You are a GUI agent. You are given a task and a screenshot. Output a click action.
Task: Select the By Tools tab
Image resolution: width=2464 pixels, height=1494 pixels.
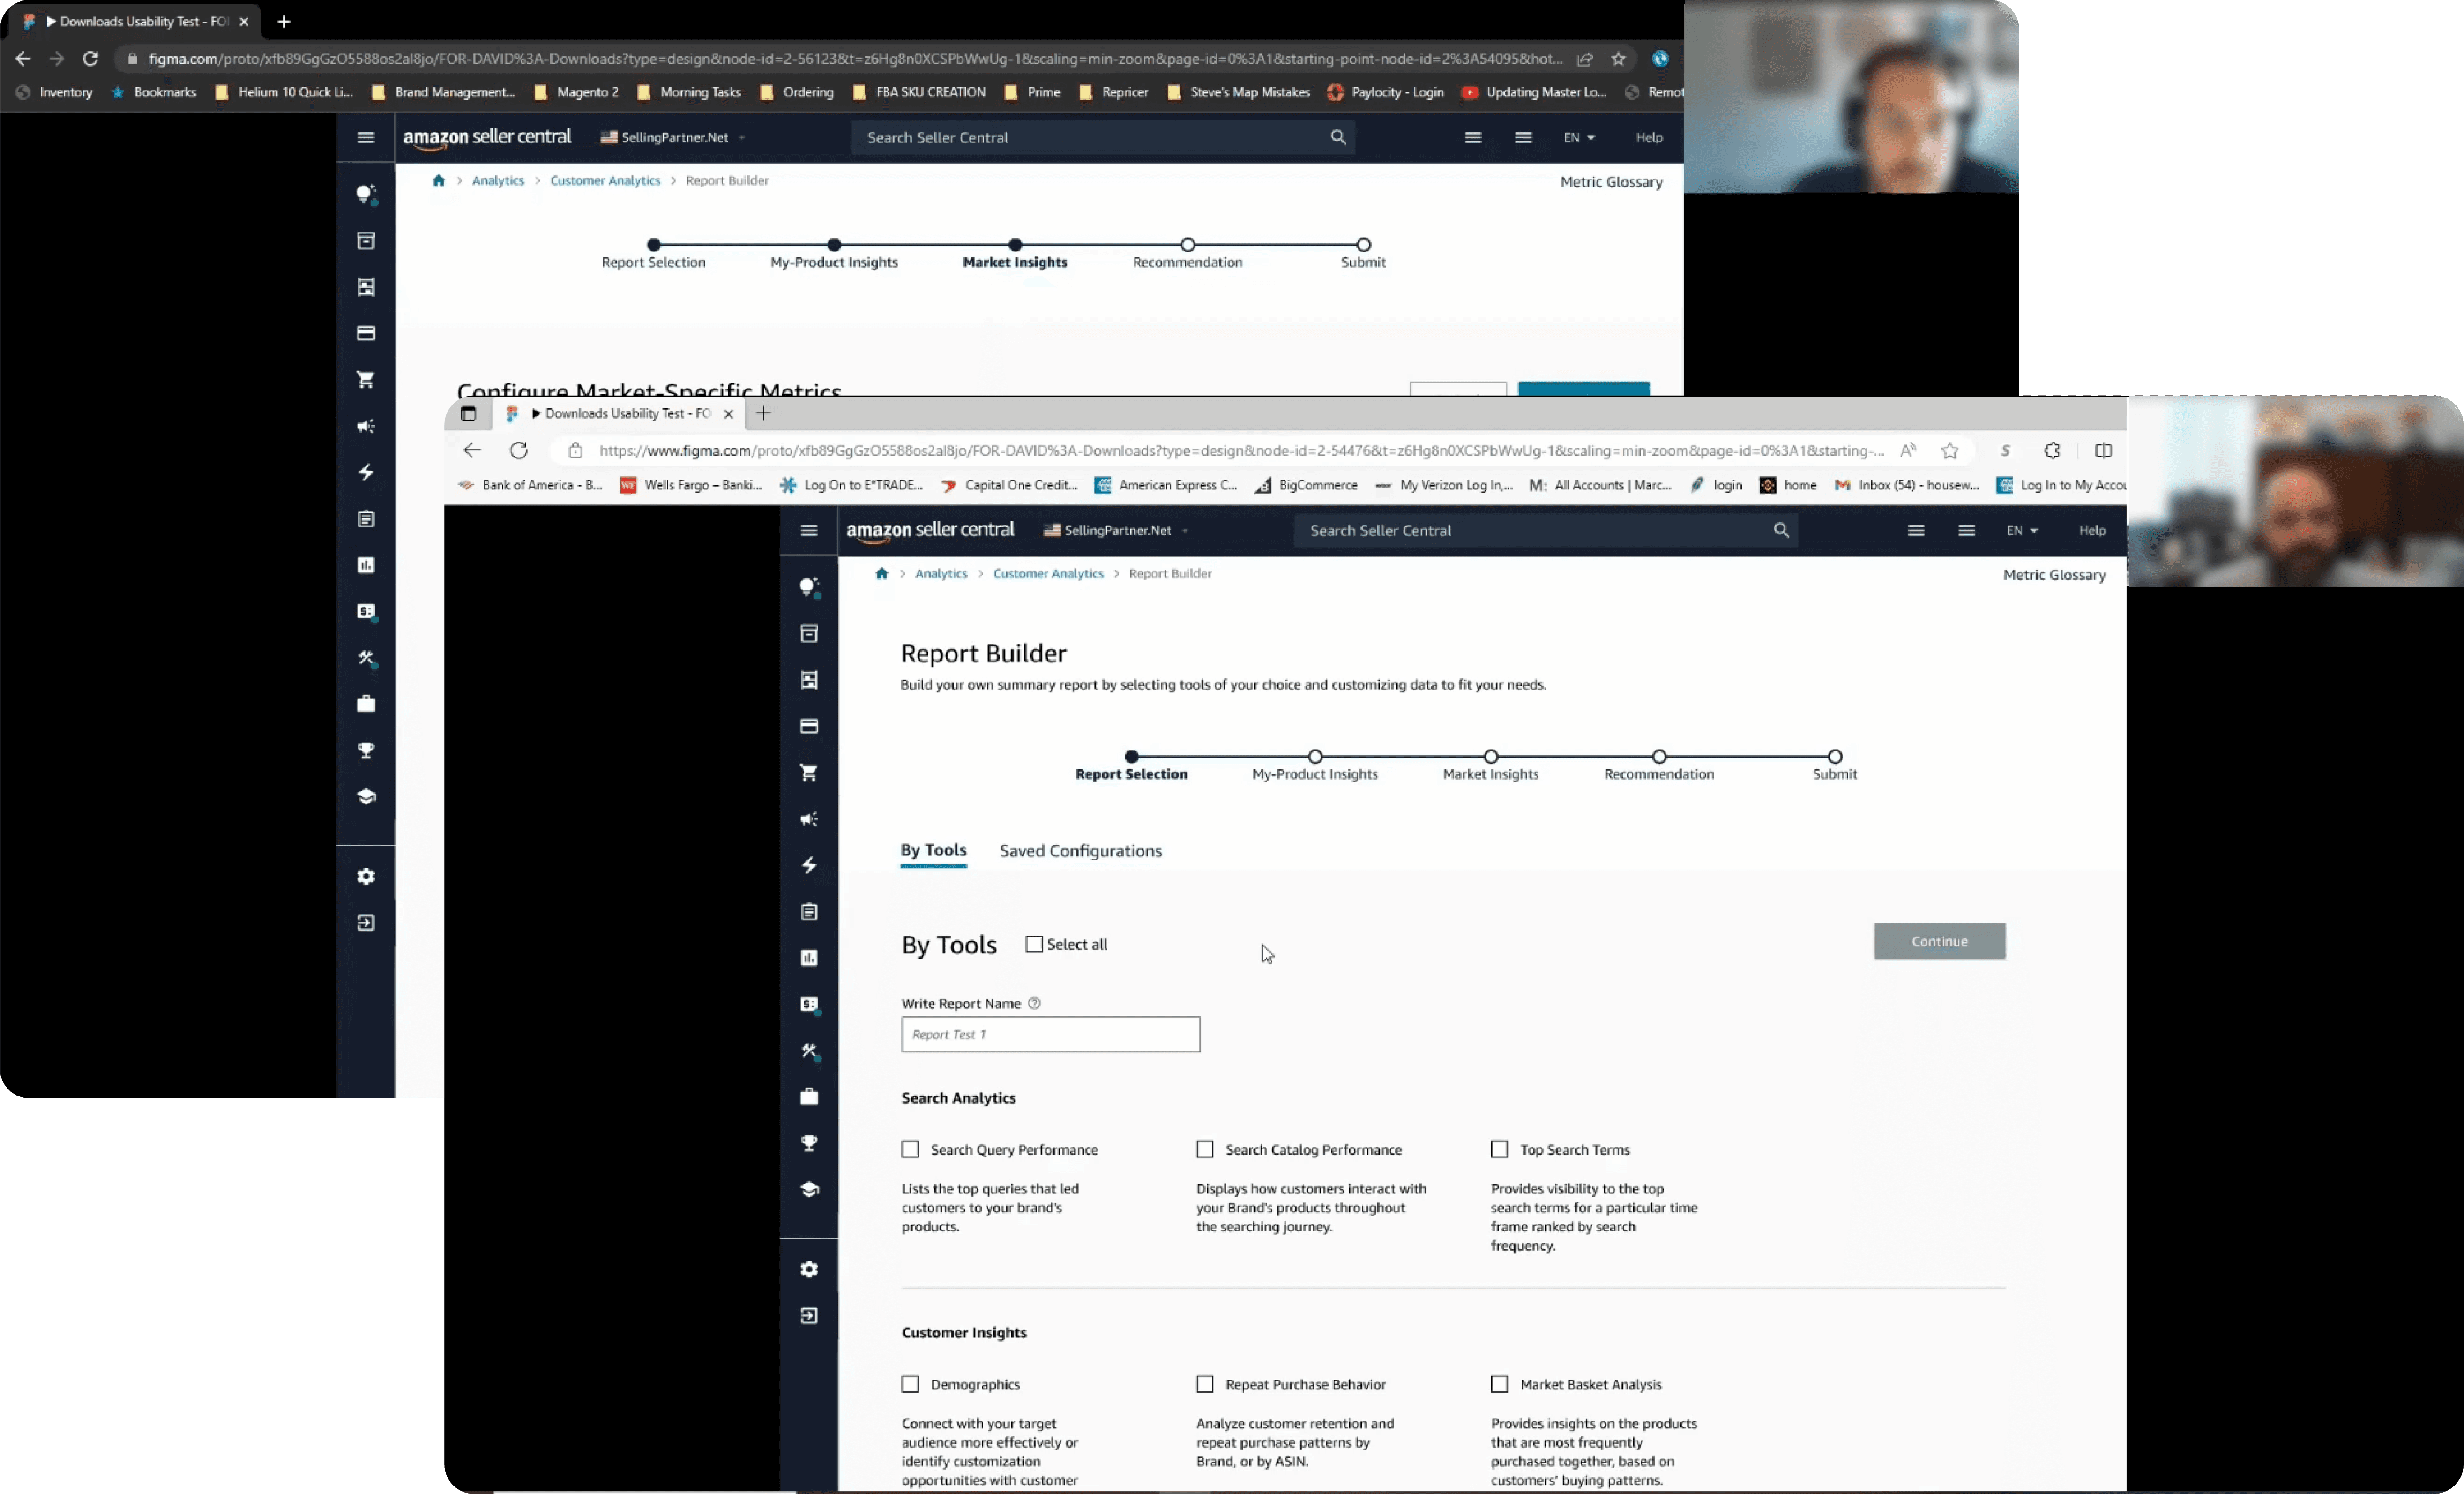pyautogui.click(x=933, y=850)
